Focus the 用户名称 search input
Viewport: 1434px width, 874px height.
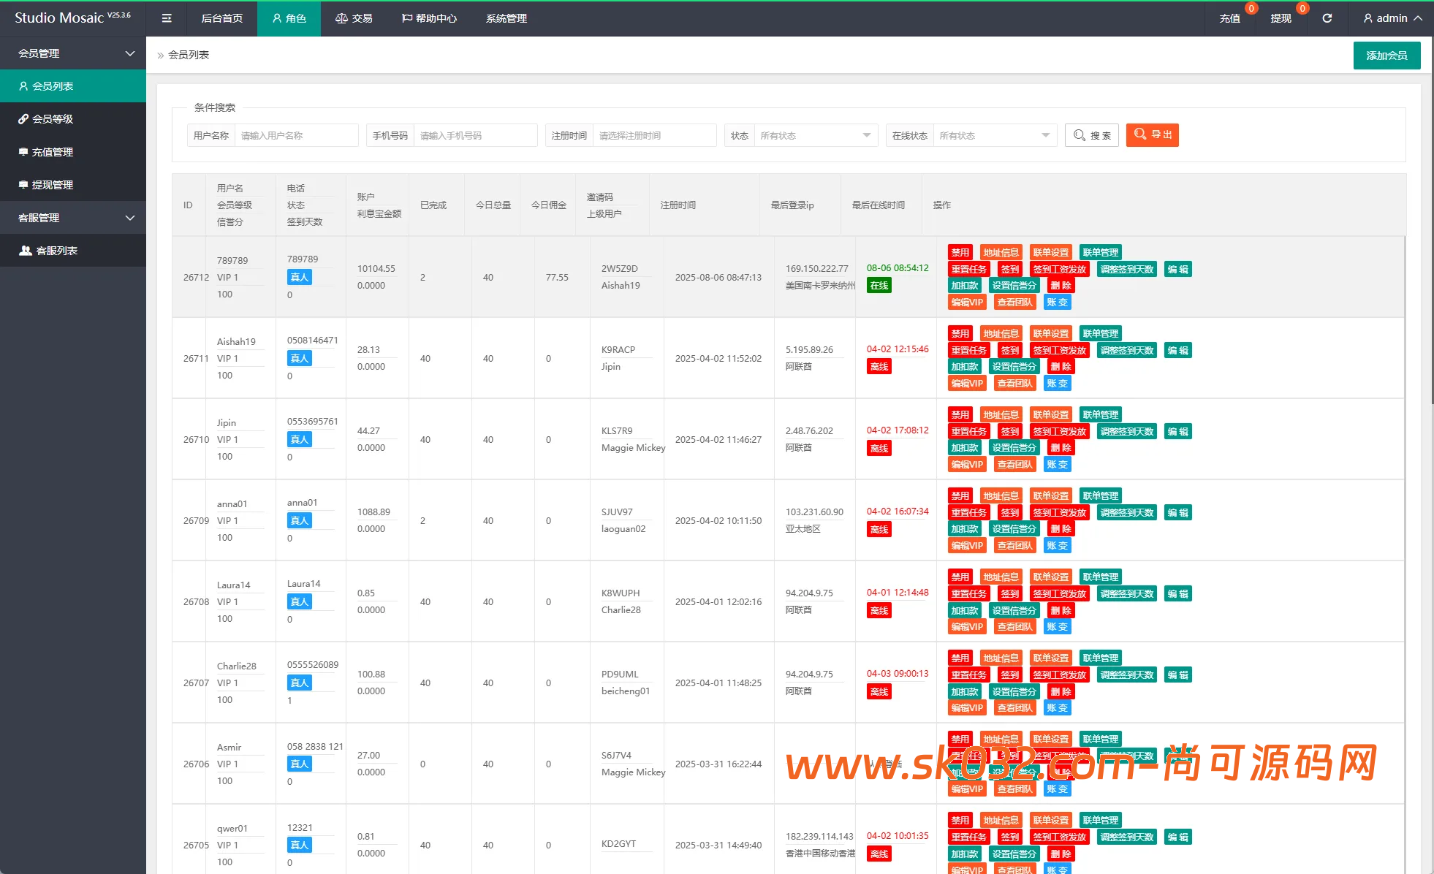point(296,135)
